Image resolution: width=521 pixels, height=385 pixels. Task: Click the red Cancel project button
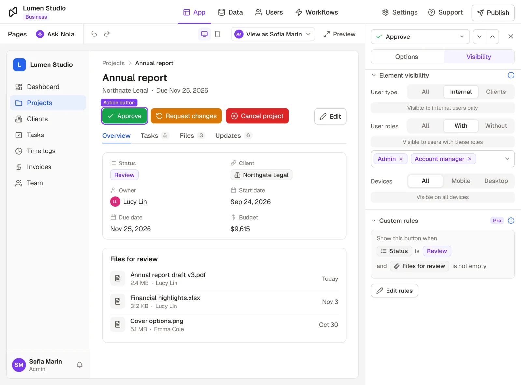[x=257, y=116]
